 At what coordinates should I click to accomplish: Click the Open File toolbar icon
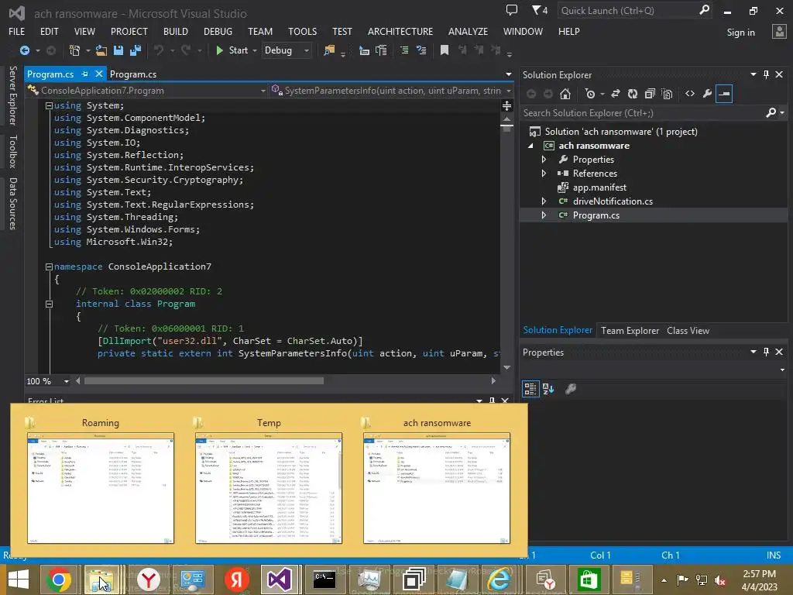101,50
